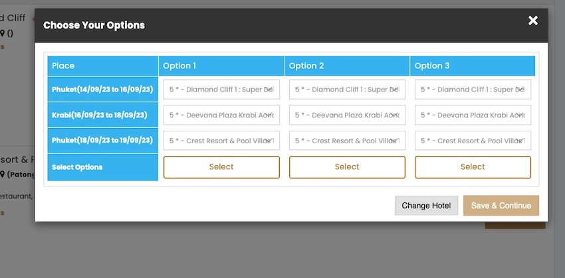Image resolution: width=565 pixels, height=278 pixels.
Task: Expand Option 2 Krabi hotel dropdown
Action: (x=347, y=115)
